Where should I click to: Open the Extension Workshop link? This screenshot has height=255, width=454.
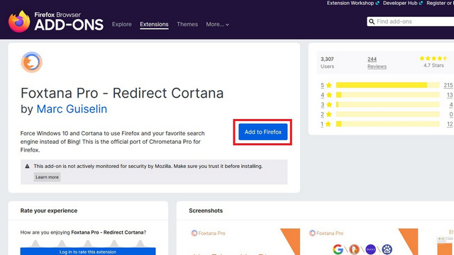[353, 3]
